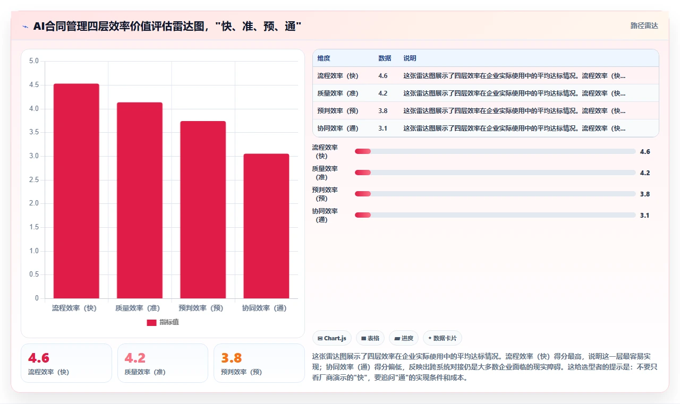Click the icon inside the 数据卡片 chip
680x404 pixels.
point(430,338)
